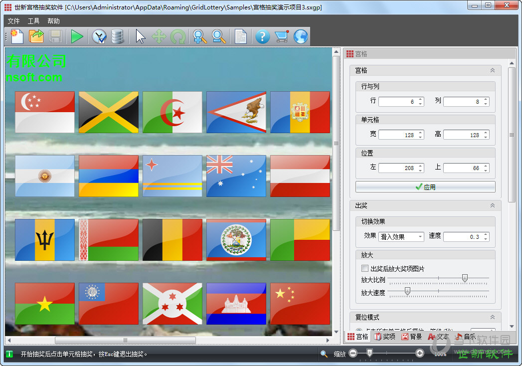Screen dimensions: 522x366
Task: Click the document page toolbar icon
Action: click(241, 36)
